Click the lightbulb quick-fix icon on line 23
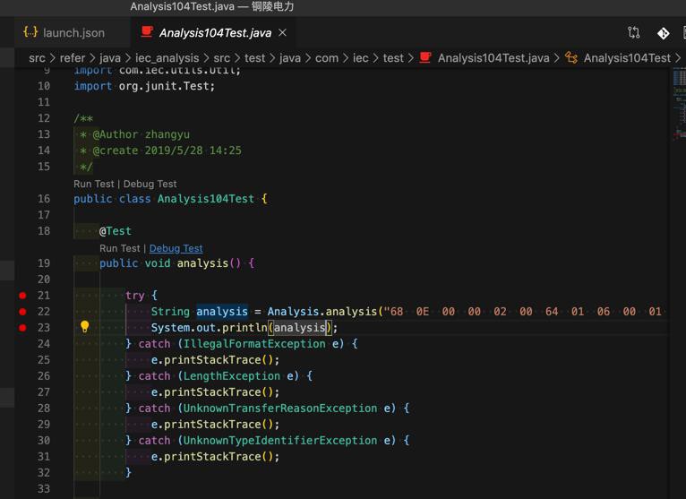This screenshot has height=499, width=686. [85, 326]
